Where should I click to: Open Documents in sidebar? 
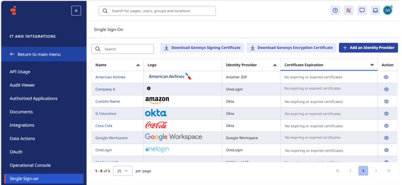pyautogui.click(x=21, y=111)
